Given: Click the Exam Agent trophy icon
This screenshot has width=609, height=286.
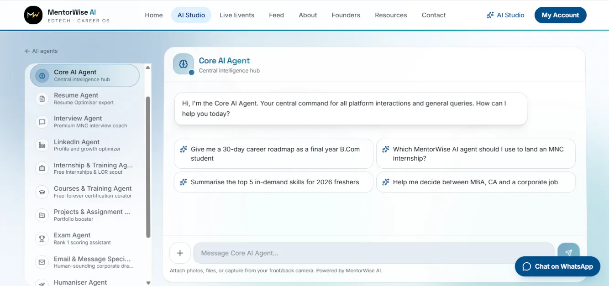Looking at the screenshot, I should click(42, 238).
